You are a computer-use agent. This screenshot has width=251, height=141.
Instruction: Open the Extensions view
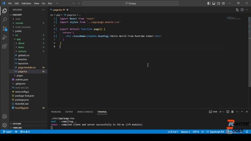point(4,46)
